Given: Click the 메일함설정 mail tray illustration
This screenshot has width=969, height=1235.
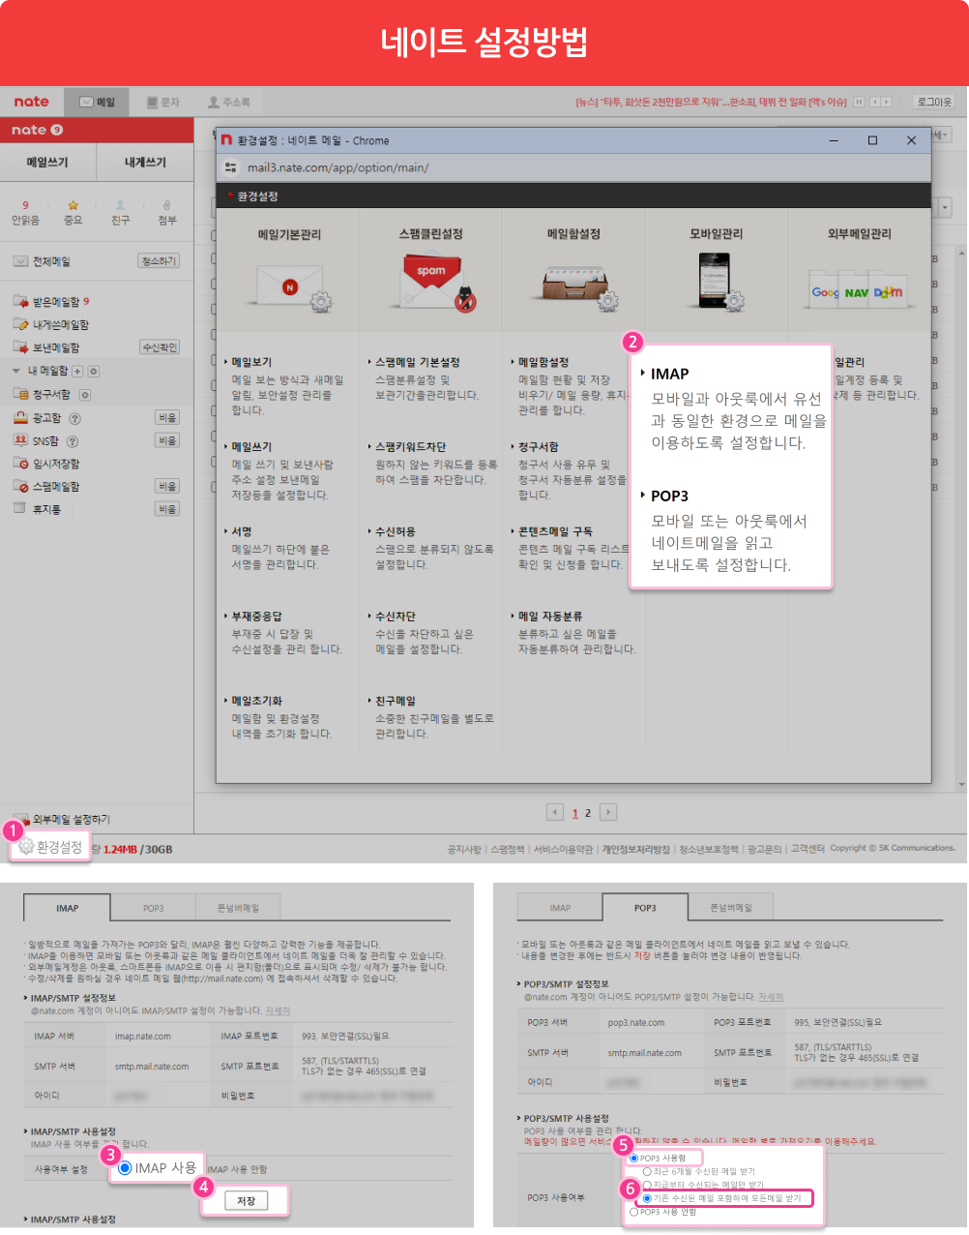Looking at the screenshot, I should click(580, 286).
